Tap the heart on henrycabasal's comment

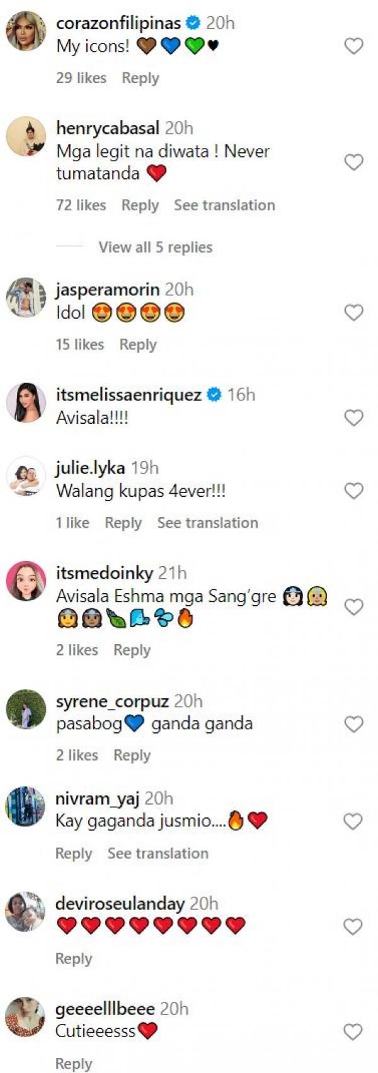point(353,162)
